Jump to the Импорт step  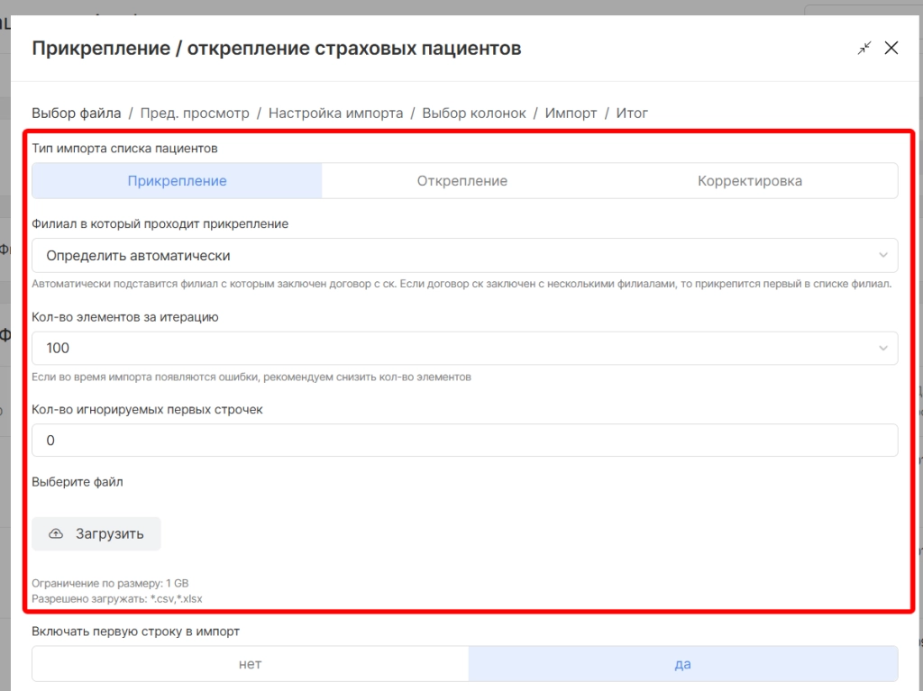571,114
